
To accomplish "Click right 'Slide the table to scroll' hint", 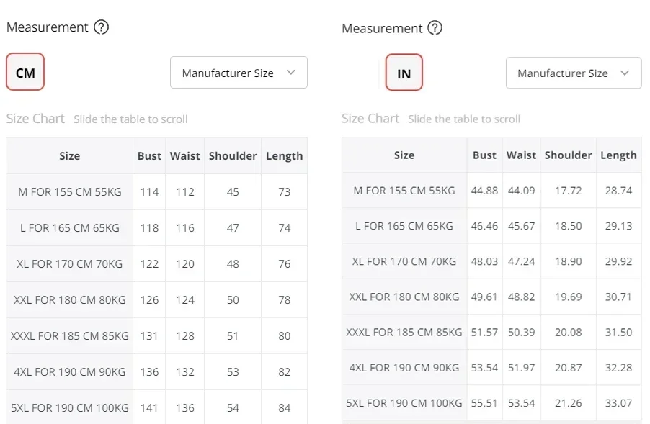I will click(x=464, y=119).
